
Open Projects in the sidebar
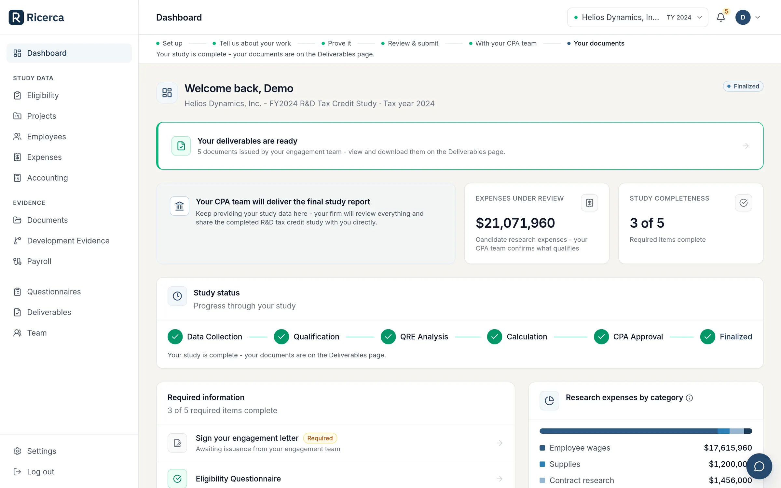coord(69,116)
